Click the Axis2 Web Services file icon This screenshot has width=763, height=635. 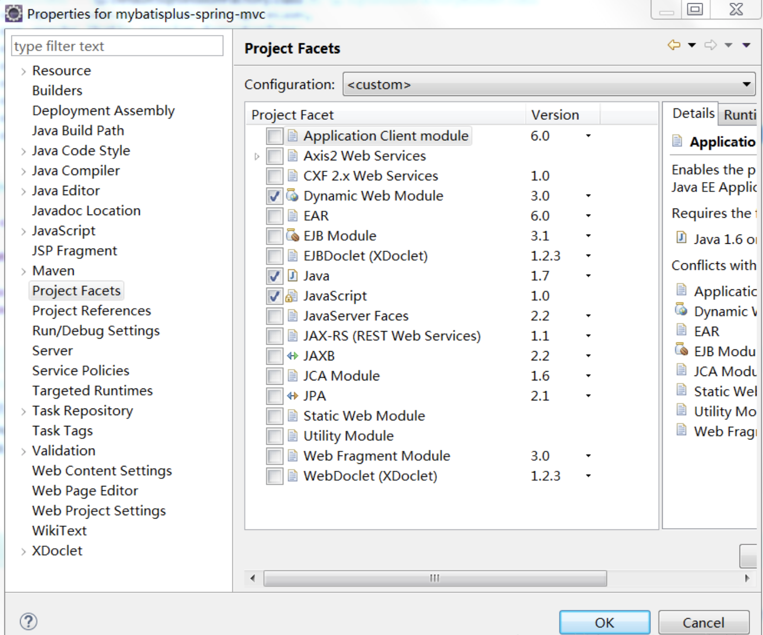click(x=293, y=155)
